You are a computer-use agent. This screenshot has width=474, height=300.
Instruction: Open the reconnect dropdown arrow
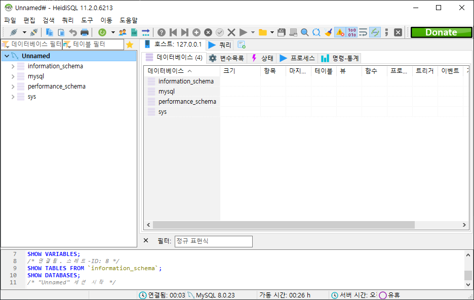tap(24, 32)
